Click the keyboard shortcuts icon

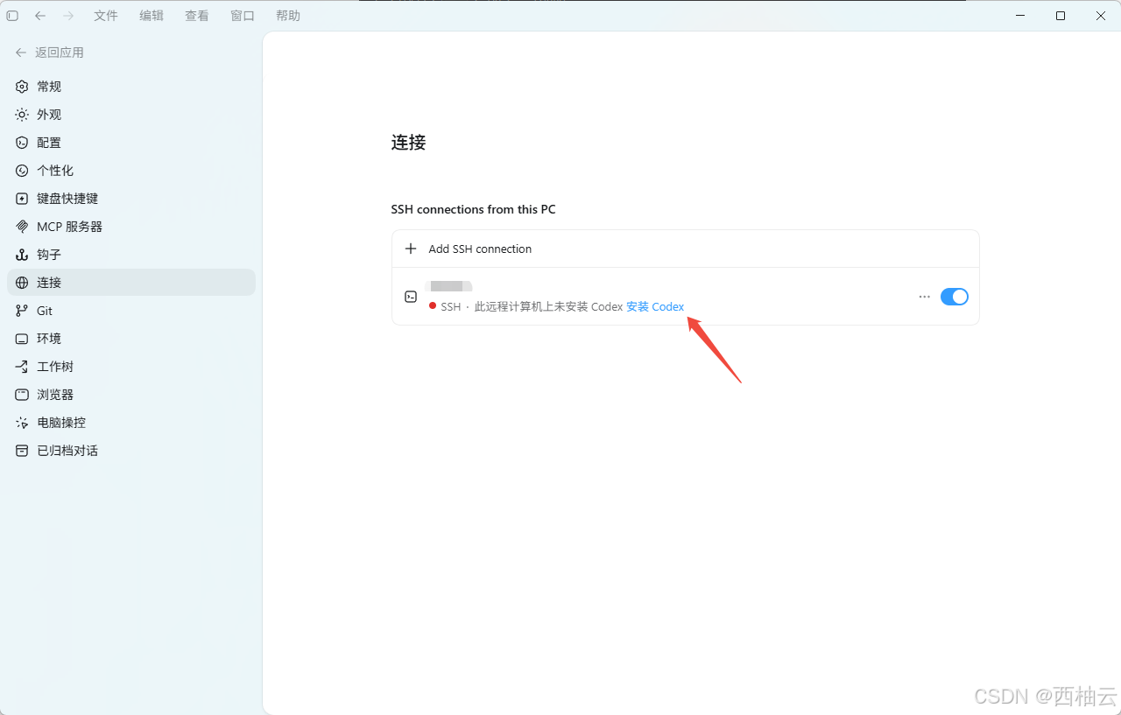[22, 199]
